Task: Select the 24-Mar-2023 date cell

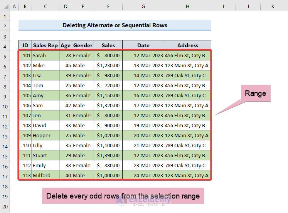Action: click(143, 175)
